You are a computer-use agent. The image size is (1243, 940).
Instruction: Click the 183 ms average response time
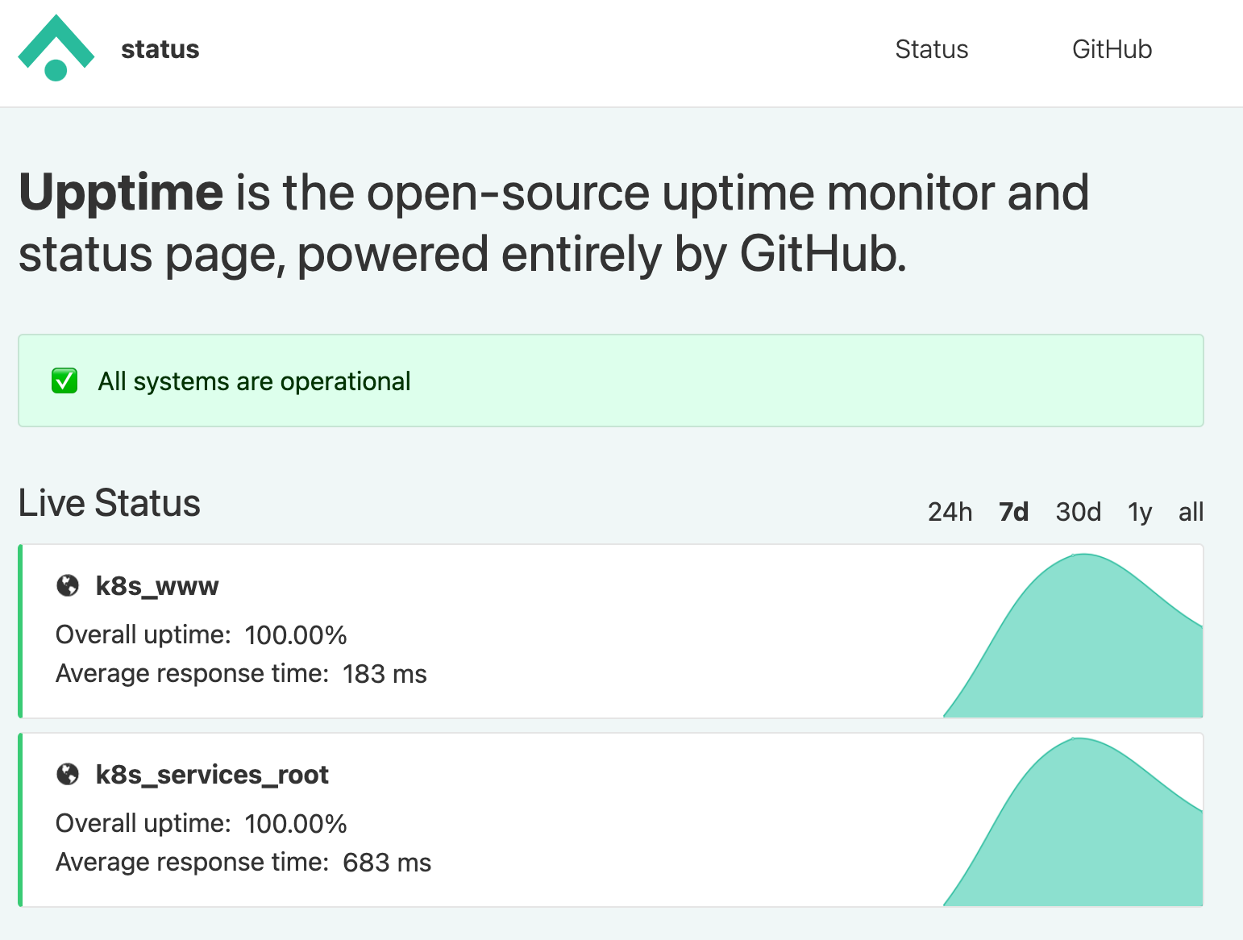pyautogui.click(x=385, y=674)
